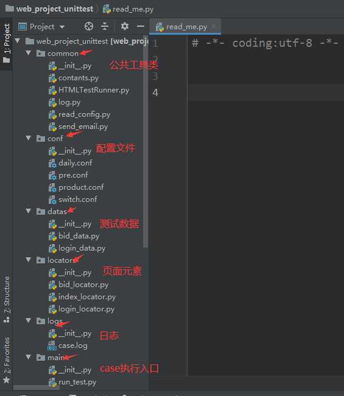The height and width of the screenshot is (396, 344).
Task: Open the Project view dropdown
Action: [x=41, y=27]
